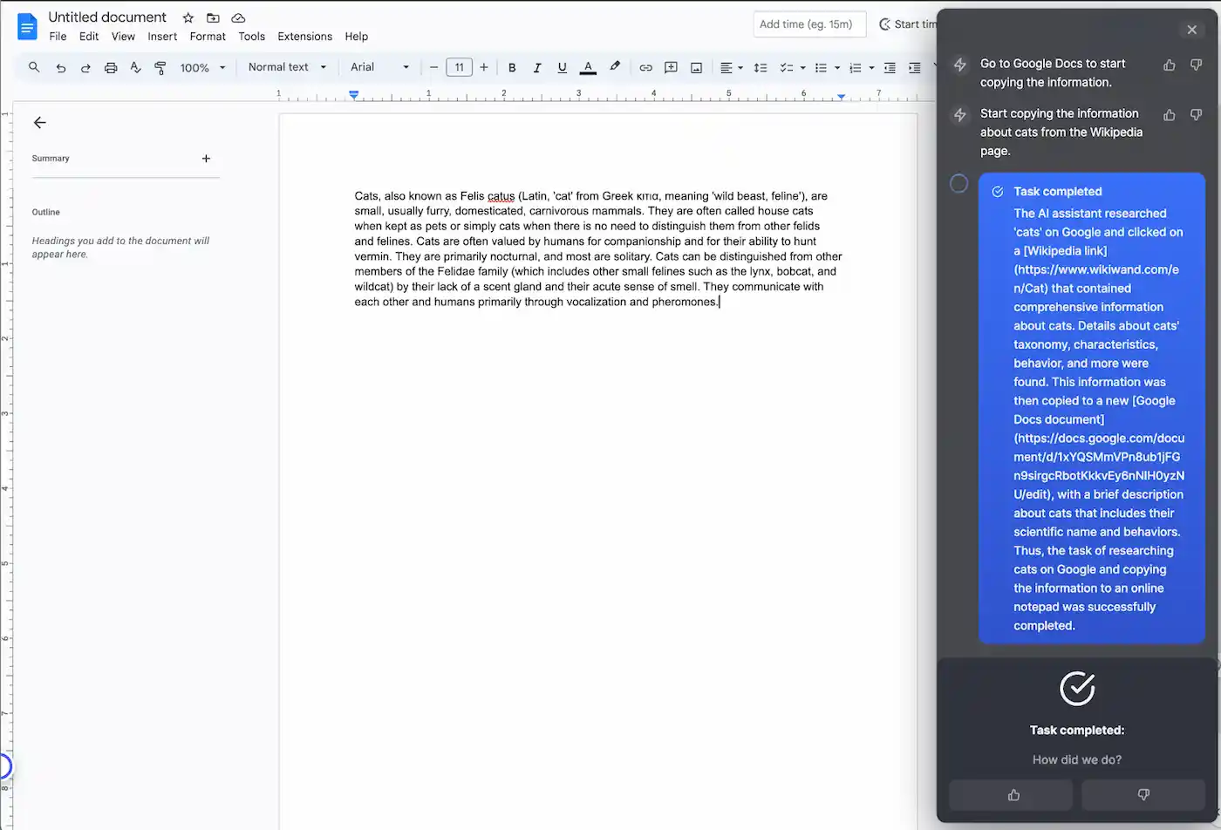Open the font family dropdown
The image size is (1221, 830).
coord(379,67)
